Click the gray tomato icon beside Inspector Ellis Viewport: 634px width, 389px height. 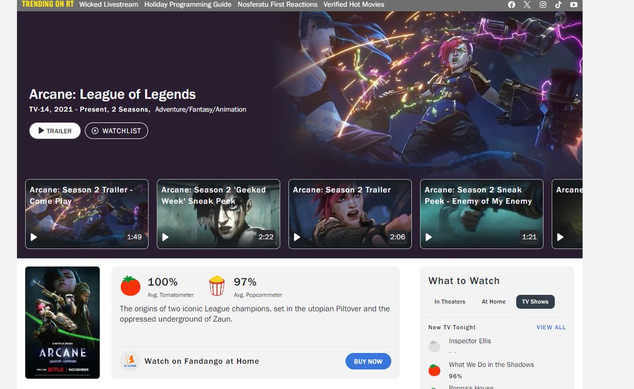434,346
